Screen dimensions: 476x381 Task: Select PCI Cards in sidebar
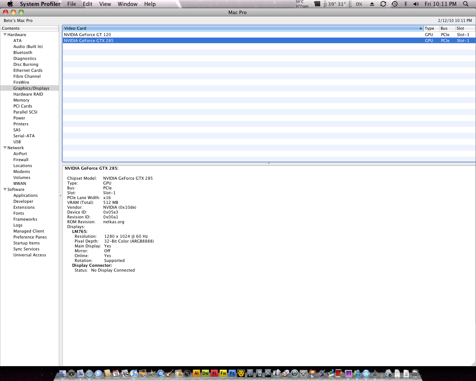(x=23, y=106)
